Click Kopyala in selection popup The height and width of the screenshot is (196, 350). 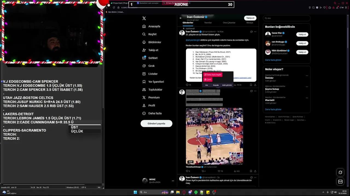click(216, 85)
